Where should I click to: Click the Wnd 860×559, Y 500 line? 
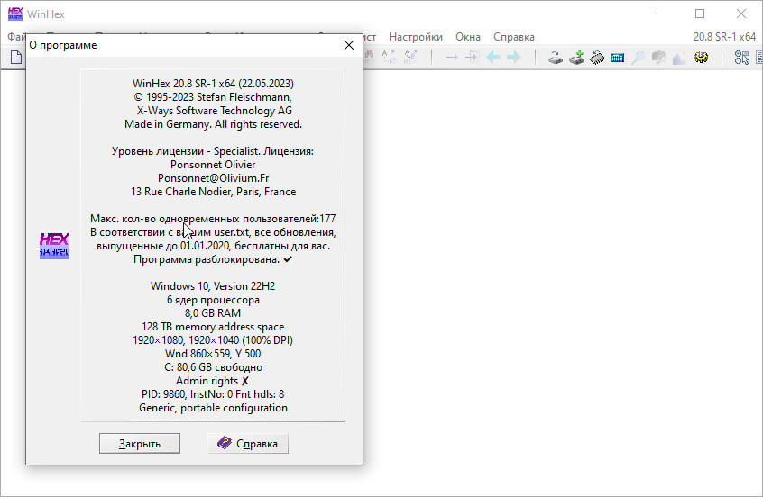tap(213, 354)
